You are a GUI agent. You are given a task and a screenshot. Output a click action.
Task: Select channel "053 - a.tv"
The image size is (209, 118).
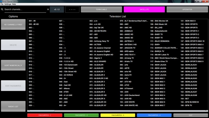pyautogui.click(x=93, y=21)
